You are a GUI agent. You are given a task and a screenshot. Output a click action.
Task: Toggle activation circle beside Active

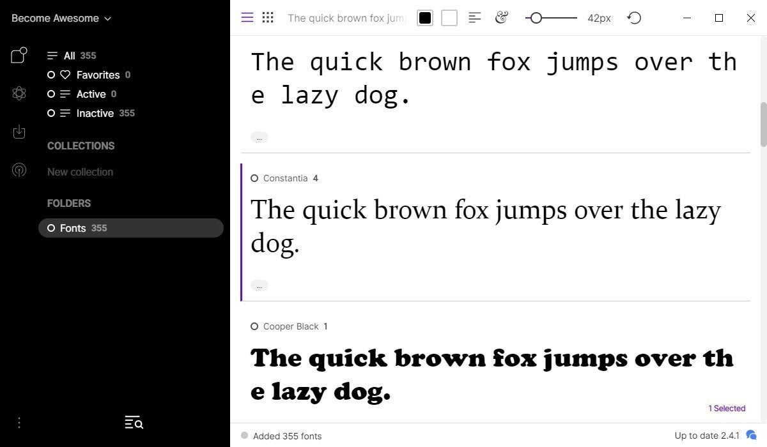click(51, 94)
